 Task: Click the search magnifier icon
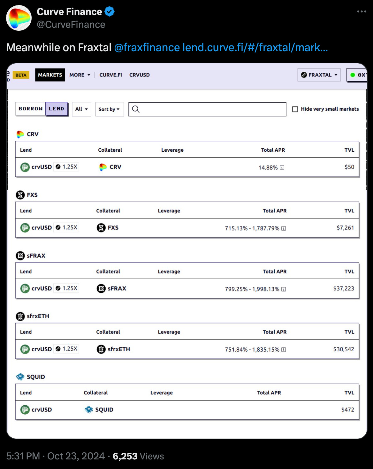[x=136, y=109]
